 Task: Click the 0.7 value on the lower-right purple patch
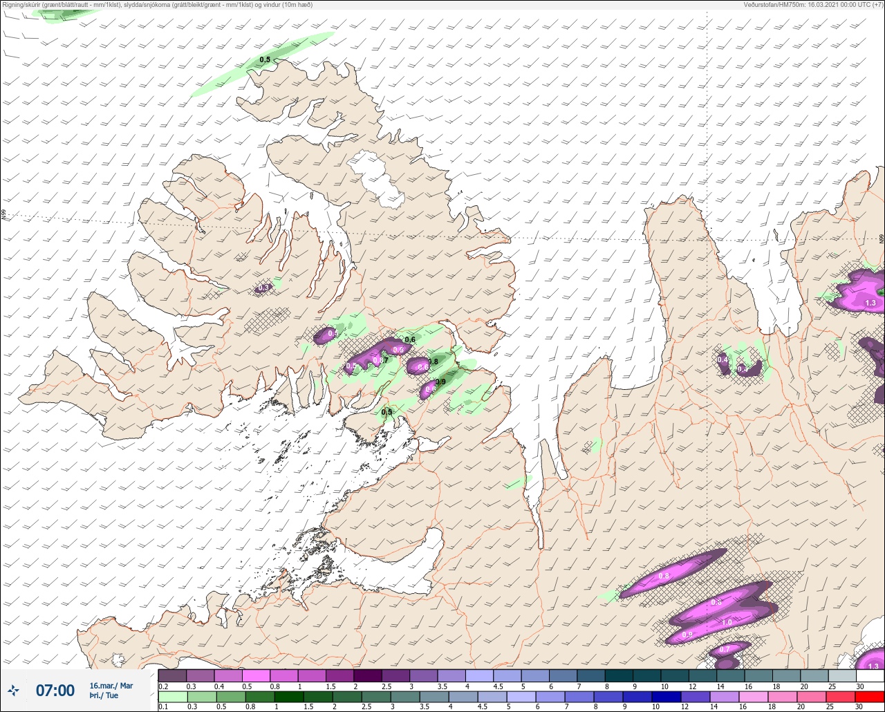click(725, 650)
